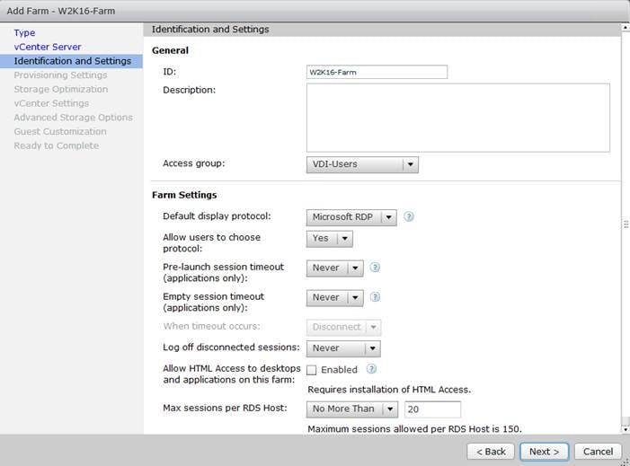Viewport: 630px width, 466px height.
Task: Open the disabled When timeout occurs dropdown
Action: coord(343,328)
